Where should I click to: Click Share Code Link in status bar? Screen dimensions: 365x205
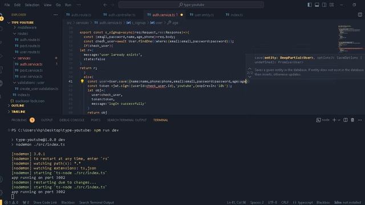45,203
